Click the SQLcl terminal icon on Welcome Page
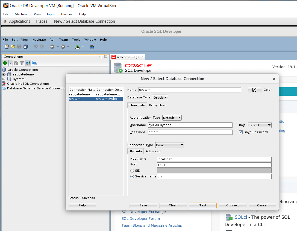 (x=229, y=217)
